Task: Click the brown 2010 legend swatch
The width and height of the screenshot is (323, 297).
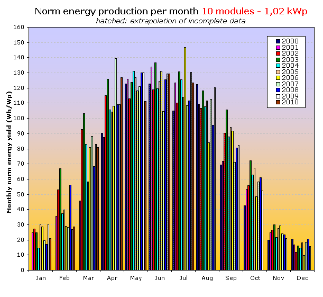Action: (278, 102)
